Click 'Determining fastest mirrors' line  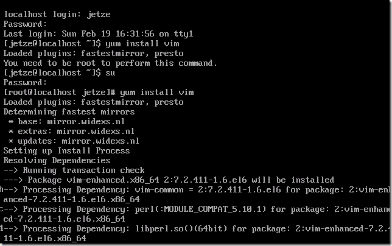point(69,112)
